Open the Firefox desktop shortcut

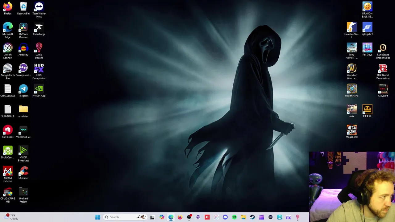tap(8, 9)
